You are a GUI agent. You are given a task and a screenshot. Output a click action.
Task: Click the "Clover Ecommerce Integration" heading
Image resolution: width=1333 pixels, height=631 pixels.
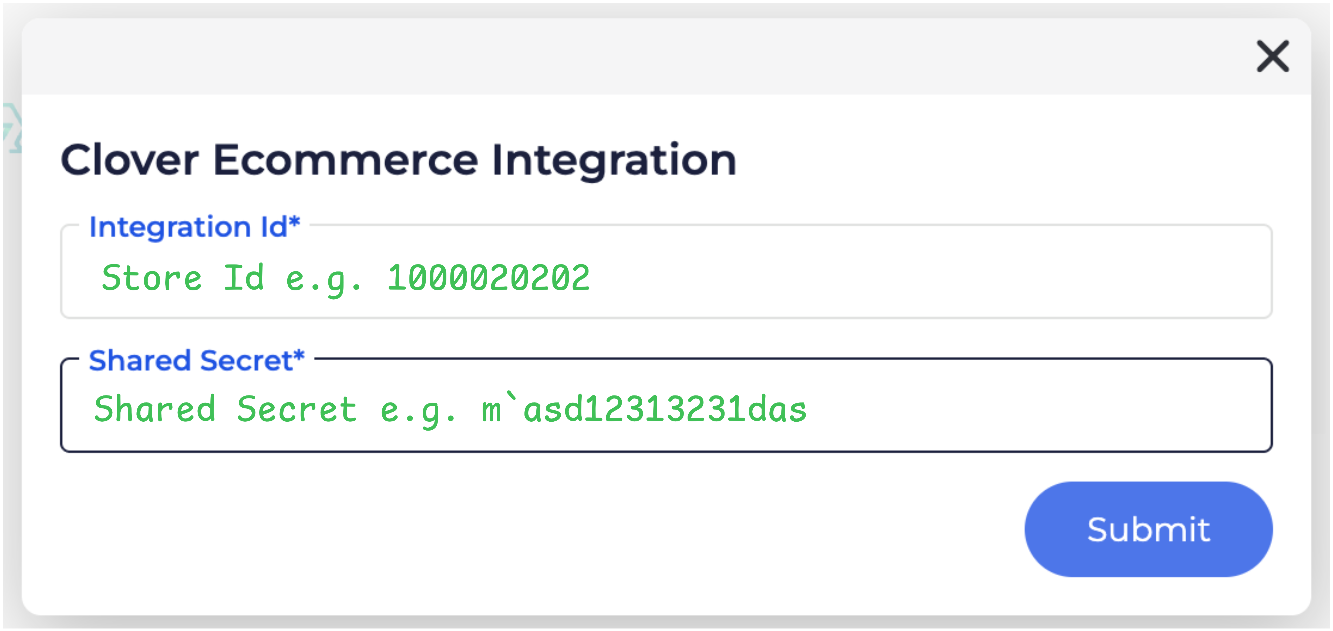tap(398, 160)
